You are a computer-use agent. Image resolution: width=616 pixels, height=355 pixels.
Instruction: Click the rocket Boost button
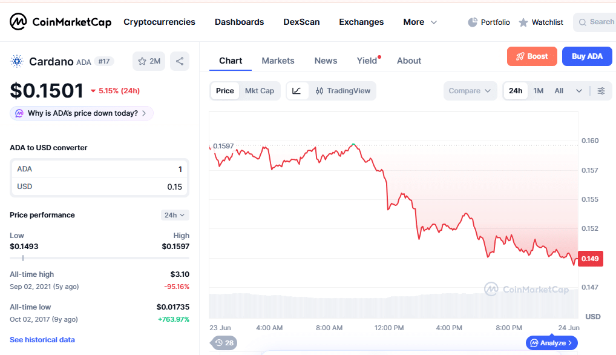click(532, 56)
